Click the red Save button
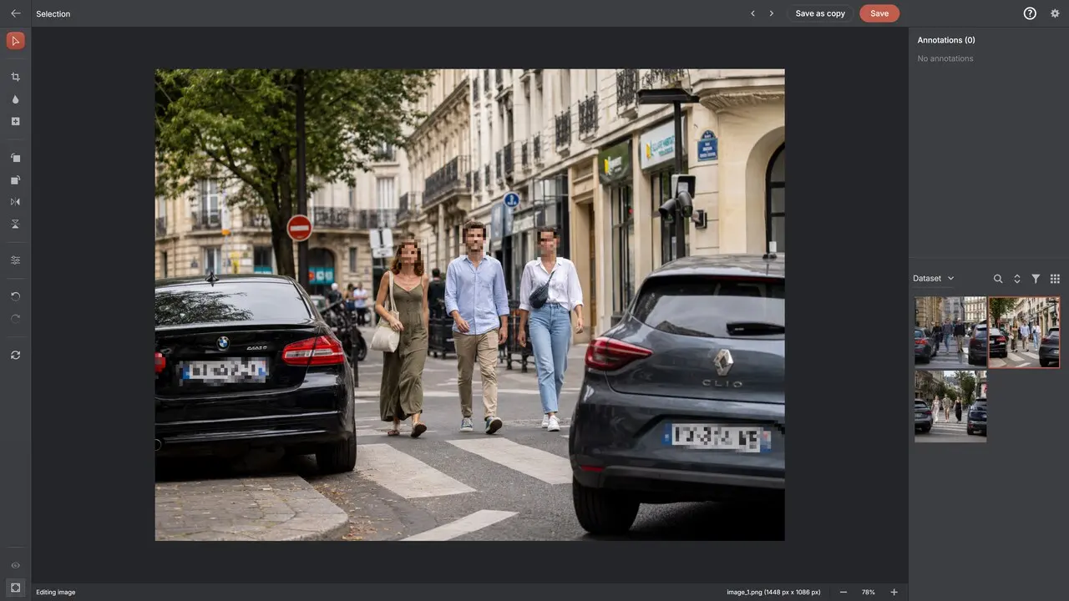 click(879, 13)
